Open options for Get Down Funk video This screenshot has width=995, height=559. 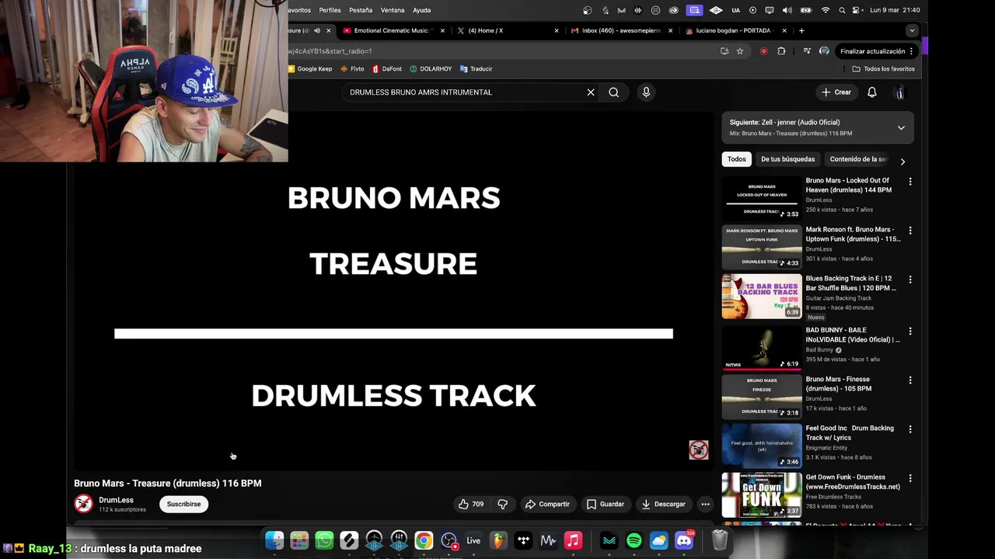910,478
